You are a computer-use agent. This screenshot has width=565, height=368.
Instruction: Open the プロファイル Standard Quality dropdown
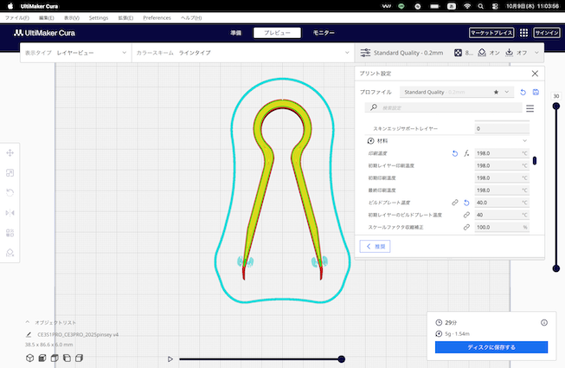(x=457, y=91)
